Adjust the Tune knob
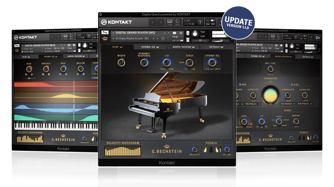 [195, 34]
